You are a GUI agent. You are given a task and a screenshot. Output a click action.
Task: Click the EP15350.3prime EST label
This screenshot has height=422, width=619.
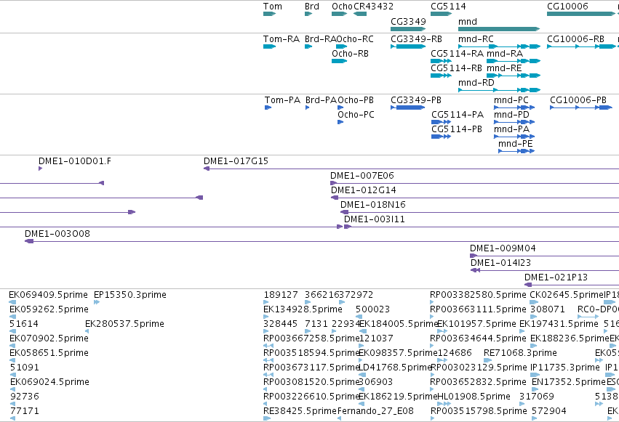[x=130, y=295]
